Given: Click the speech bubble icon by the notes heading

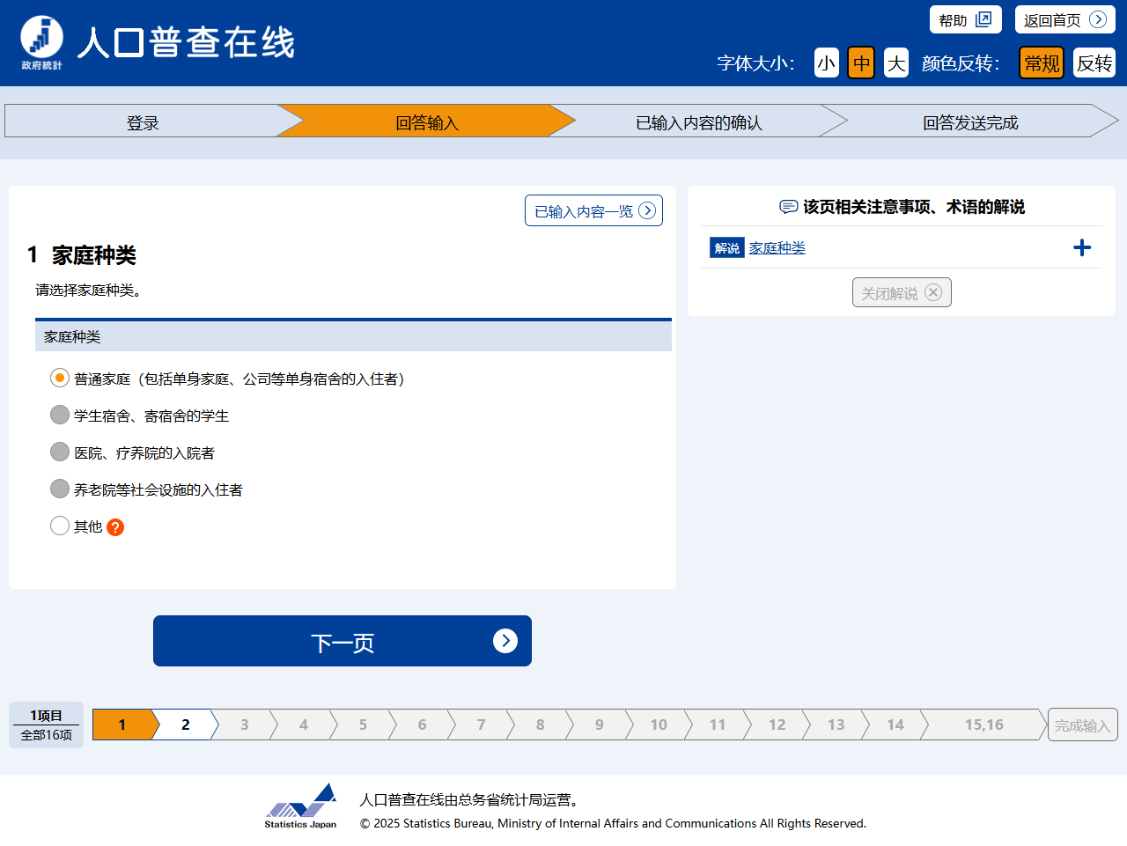Looking at the screenshot, I should [x=788, y=207].
